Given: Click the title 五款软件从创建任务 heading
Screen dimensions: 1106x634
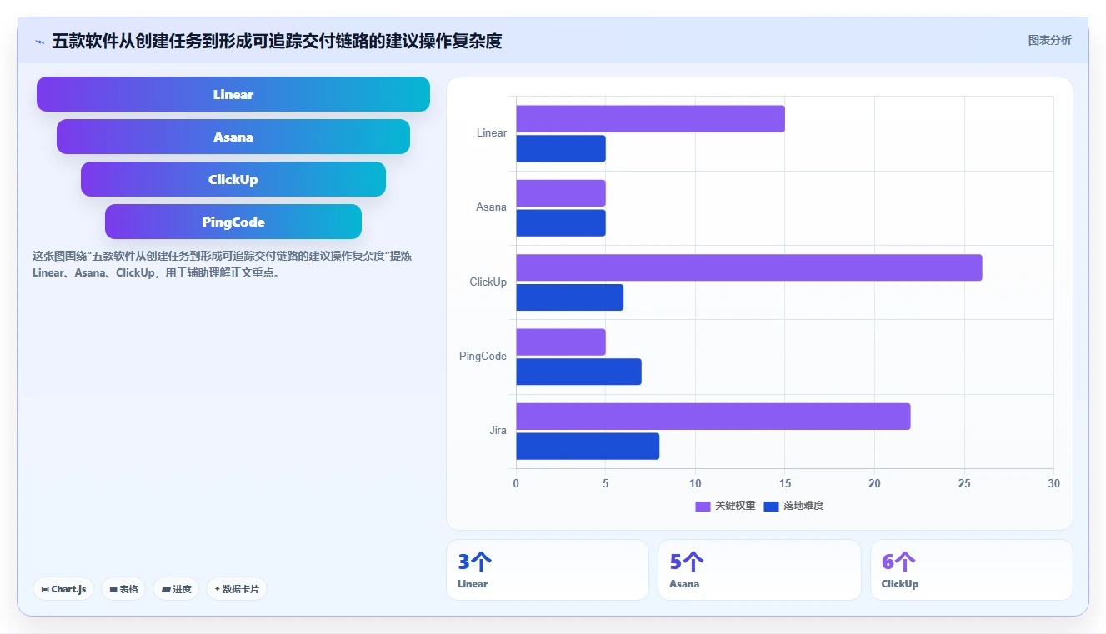Looking at the screenshot, I should 277,41.
